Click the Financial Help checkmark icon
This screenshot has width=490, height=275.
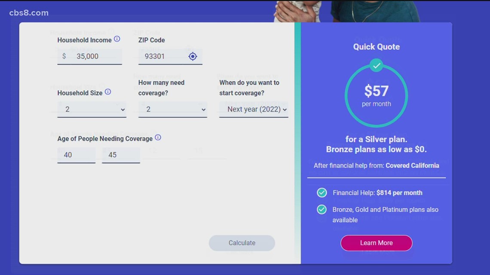click(322, 193)
